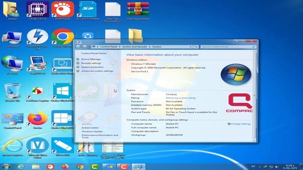The image size is (303, 170).
Task: Click the Windows Start orb
Action: [6, 166]
